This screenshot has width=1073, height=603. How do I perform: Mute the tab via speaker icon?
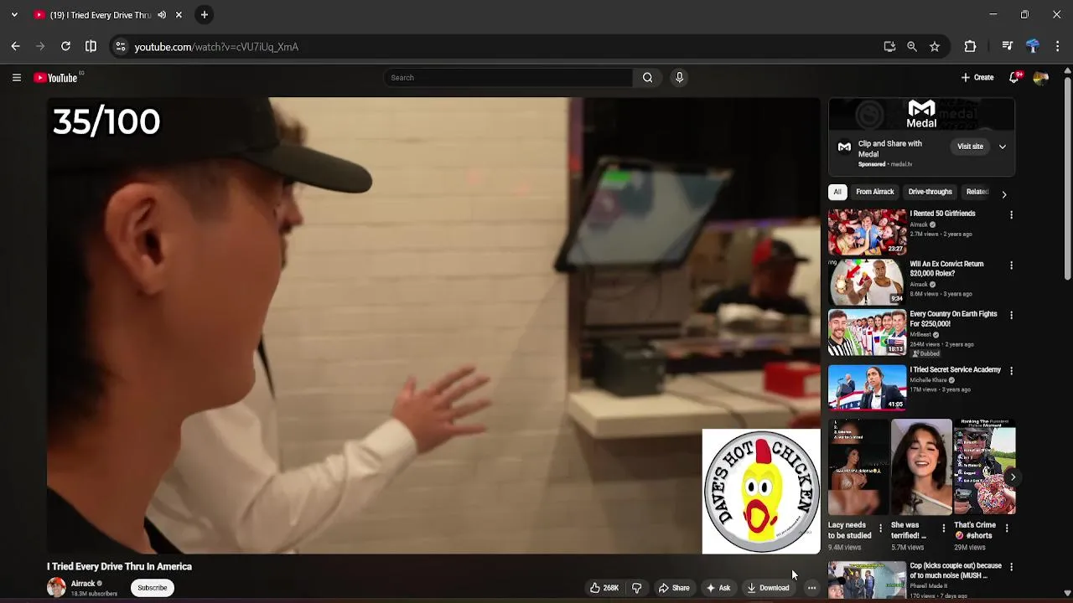pos(162,15)
